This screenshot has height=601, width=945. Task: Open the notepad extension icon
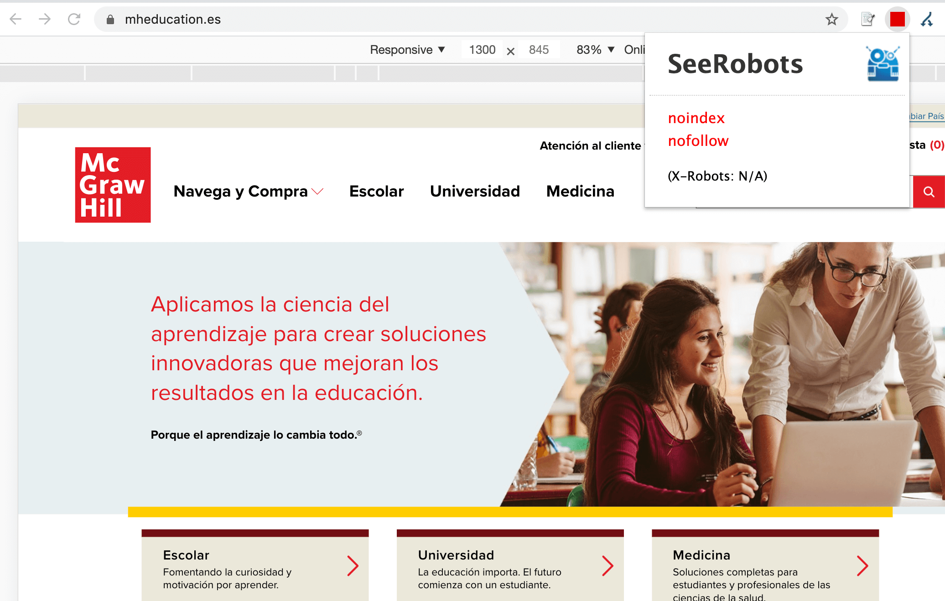click(867, 19)
